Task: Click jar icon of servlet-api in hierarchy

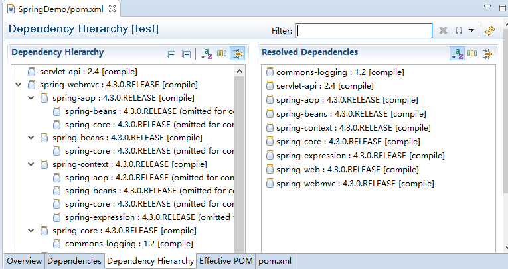Action: [31, 72]
